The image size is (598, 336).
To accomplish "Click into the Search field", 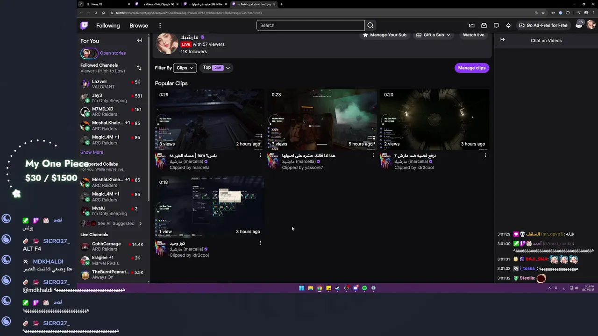I will 310,25.
